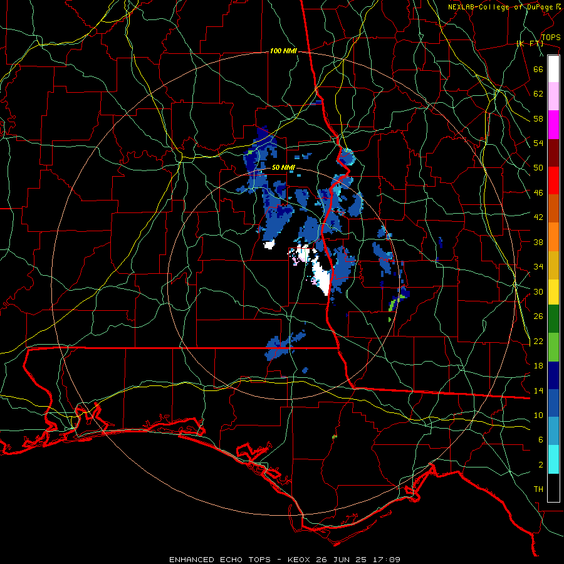Click the legend value 66
The width and height of the screenshot is (564, 564).
coord(538,69)
